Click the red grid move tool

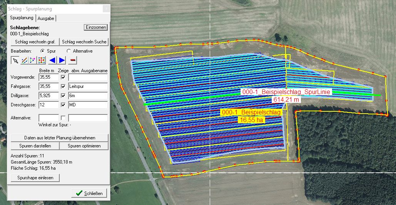(42, 60)
